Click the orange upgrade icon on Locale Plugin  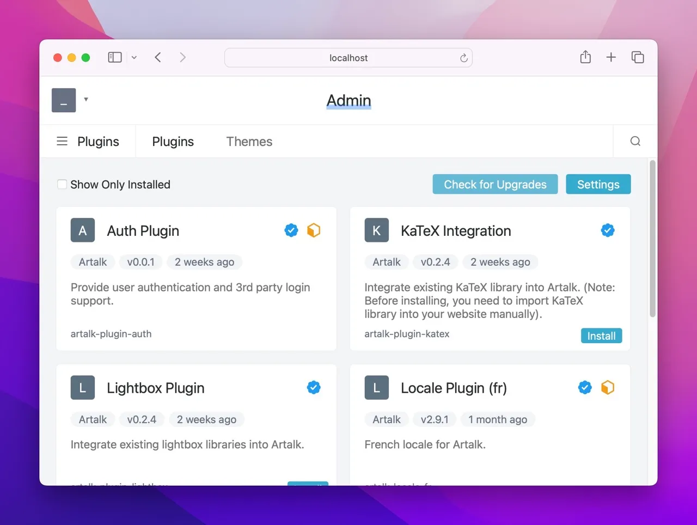[x=608, y=387]
